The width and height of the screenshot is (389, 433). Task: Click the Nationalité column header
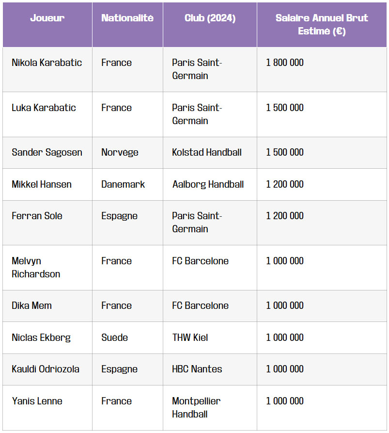tap(127, 18)
